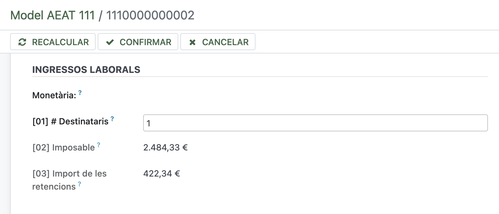Image resolution: width=499 pixels, height=214 pixels.
Task: Click the 2.484,33 € taxable amount
Action: (165, 147)
